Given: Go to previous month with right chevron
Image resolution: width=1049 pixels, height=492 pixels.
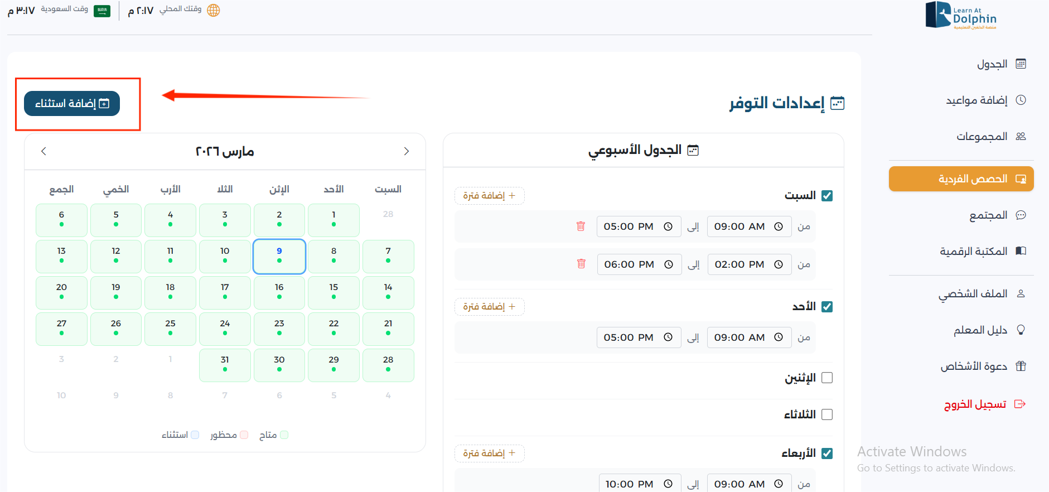Looking at the screenshot, I should point(406,151).
